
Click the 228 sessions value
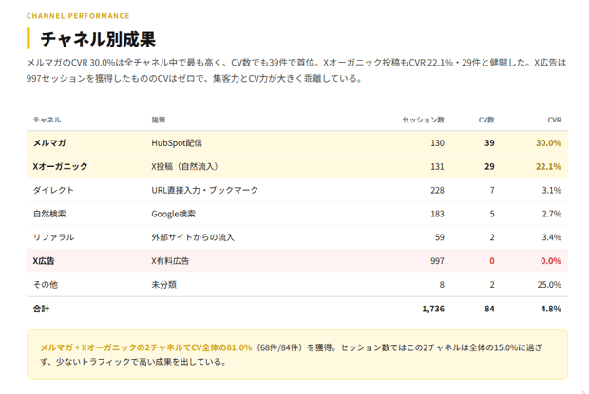[437, 190]
